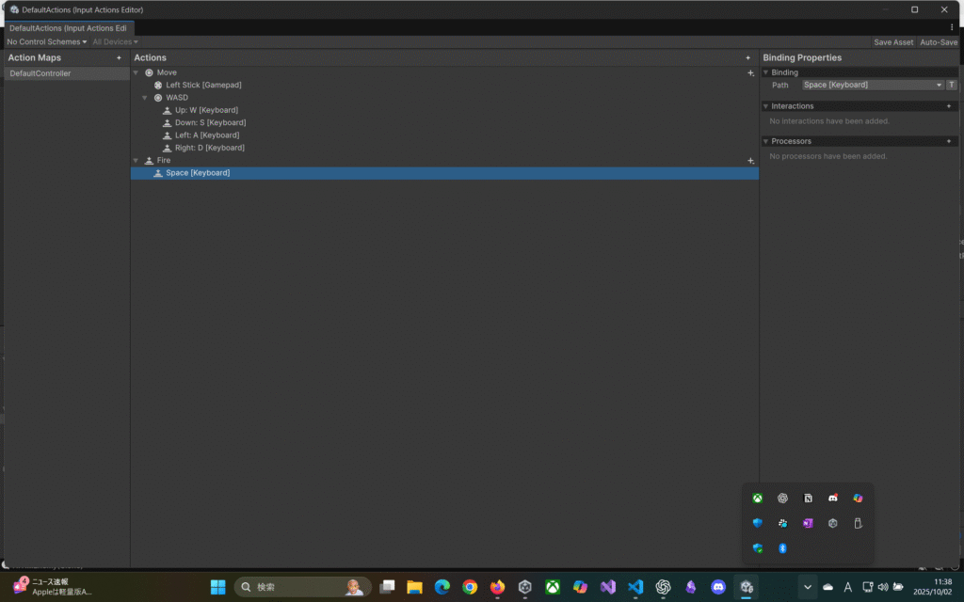Select the DefaultActions editor tab
Image resolution: width=964 pixels, height=602 pixels.
click(x=68, y=28)
